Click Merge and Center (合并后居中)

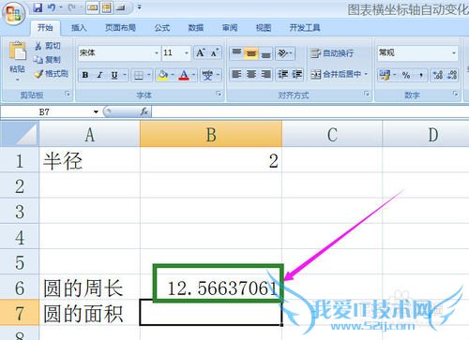pyautogui.click(x=335, y=74)
